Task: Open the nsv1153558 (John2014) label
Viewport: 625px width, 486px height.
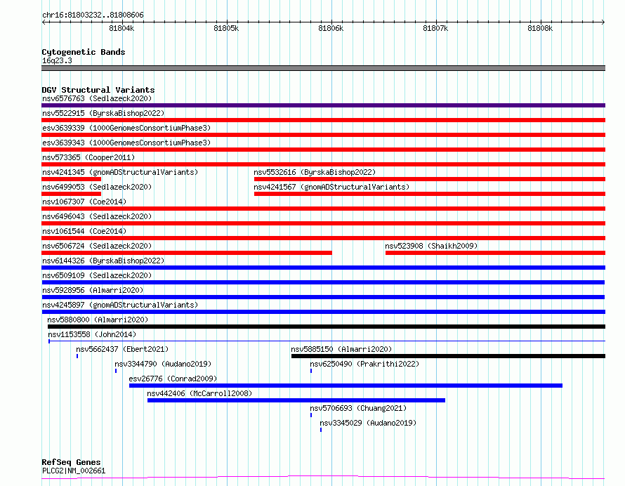Action: point(92,334)
